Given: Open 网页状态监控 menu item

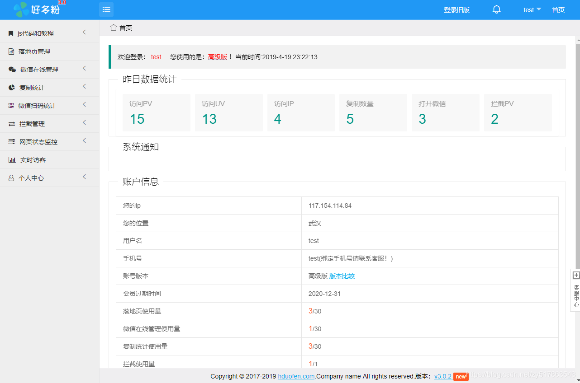Looking at the screenshot, I should 49,142.
